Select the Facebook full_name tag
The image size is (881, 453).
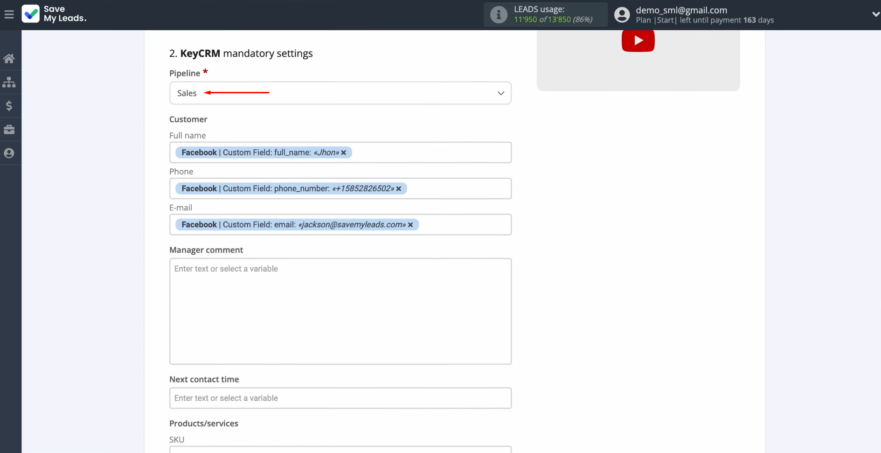(x=264, y=153)
